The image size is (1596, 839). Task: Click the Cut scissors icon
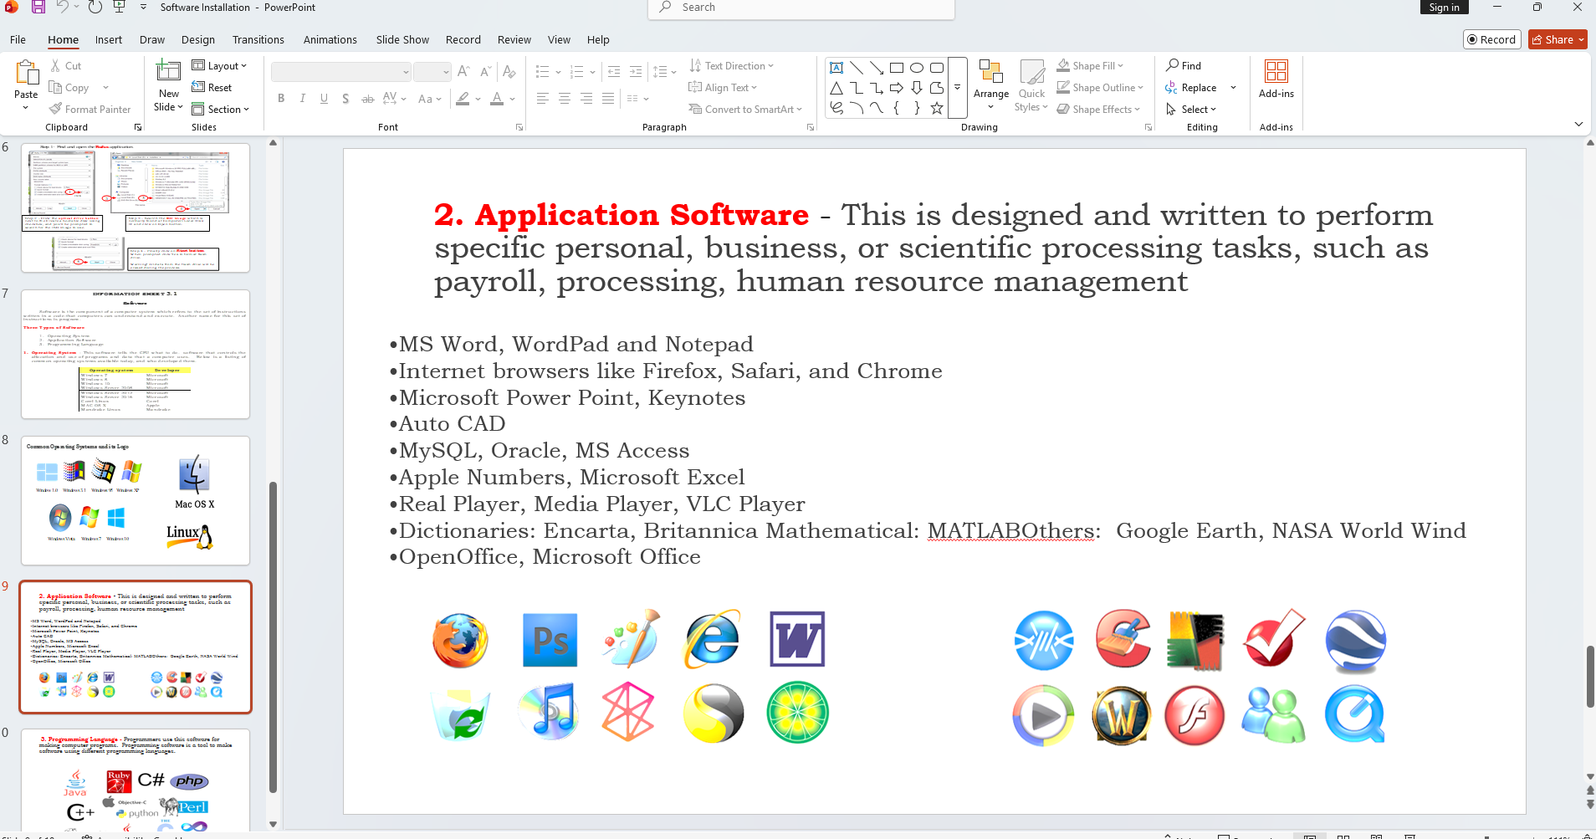click(55, 65)
